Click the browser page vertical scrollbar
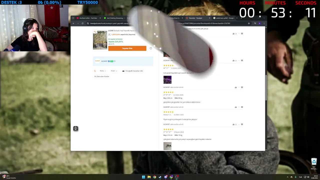The width and height of the screenshot is (320, 180). [x=266, y=87]
